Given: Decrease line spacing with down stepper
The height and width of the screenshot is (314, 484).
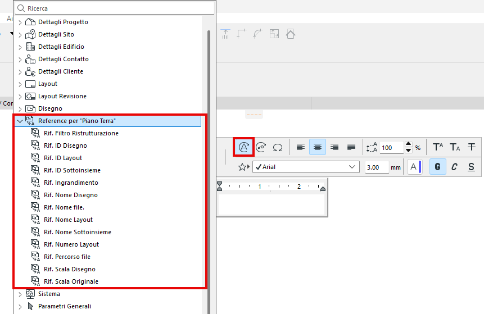Looking at the screenshot, I should [408, 151].
